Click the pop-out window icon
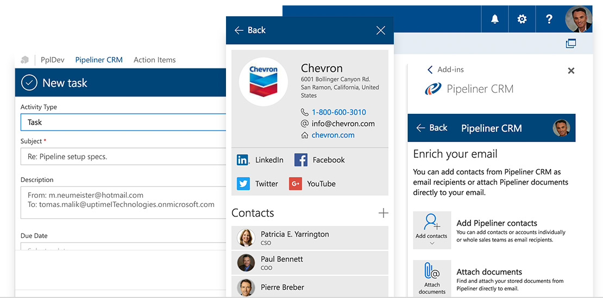Image resolution: width=603 pixels, height=298 pixels. 571,43
